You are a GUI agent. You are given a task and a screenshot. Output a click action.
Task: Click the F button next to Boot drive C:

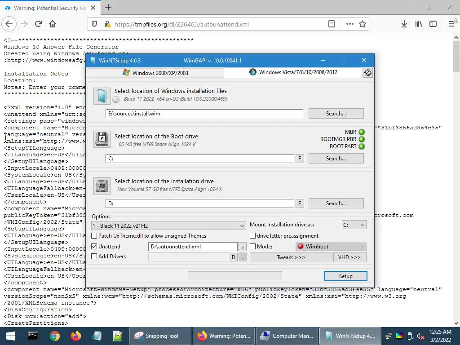300,159
